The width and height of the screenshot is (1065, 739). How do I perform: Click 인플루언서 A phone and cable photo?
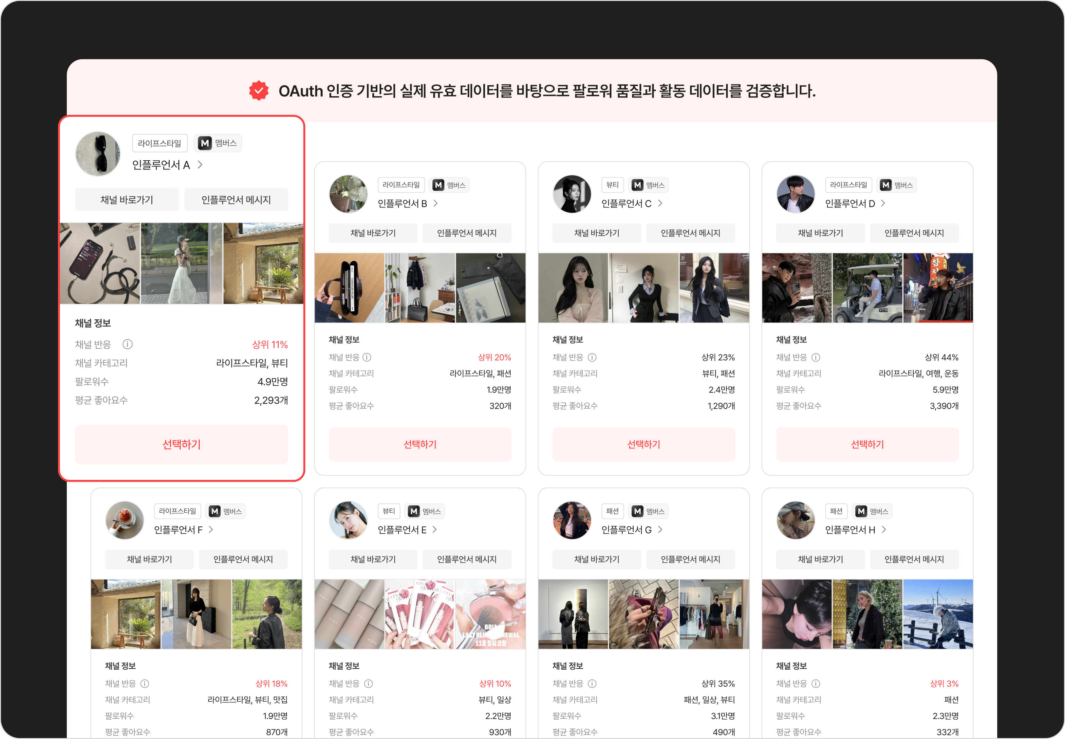100,263
